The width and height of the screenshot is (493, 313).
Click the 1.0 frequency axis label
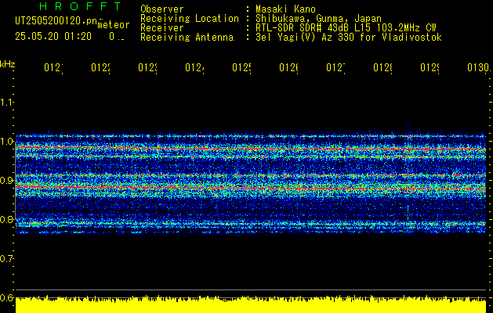pyautogui.click(x=6, y=142)
